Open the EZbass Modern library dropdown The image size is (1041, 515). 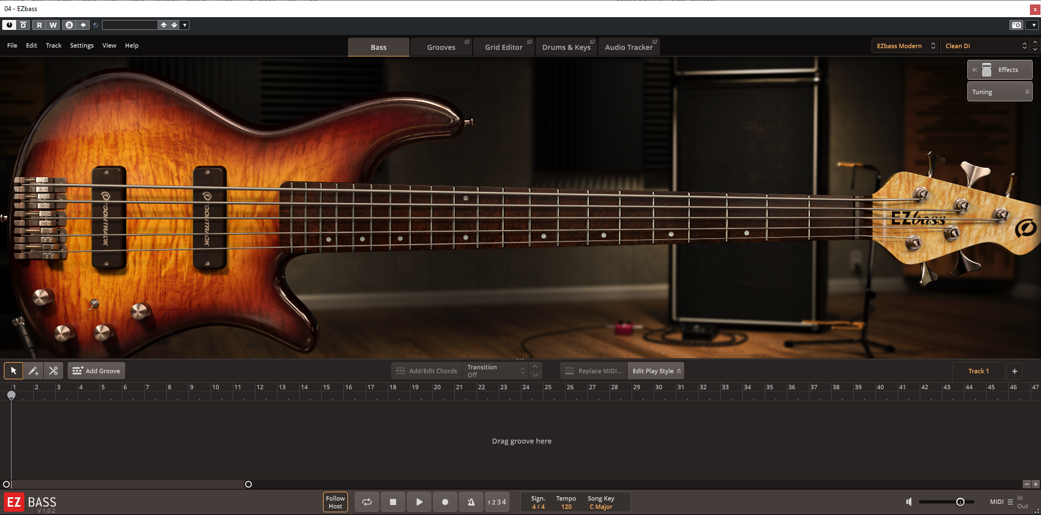point(905,46)
